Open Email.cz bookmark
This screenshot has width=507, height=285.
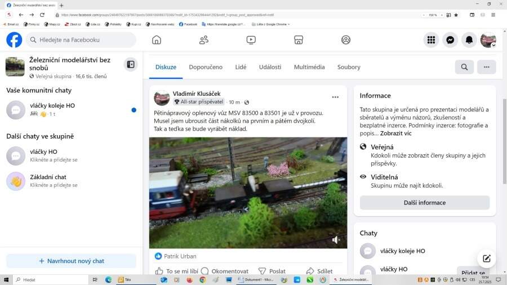pos(11,24)
